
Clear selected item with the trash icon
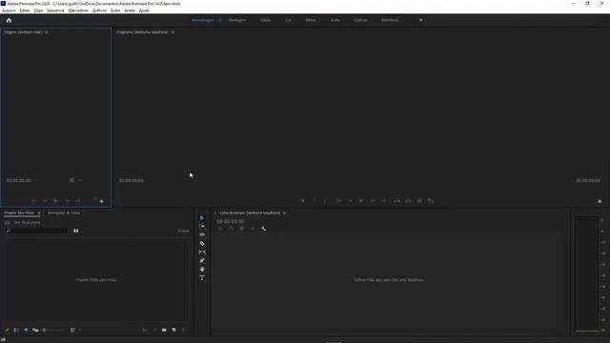point(183,330)
